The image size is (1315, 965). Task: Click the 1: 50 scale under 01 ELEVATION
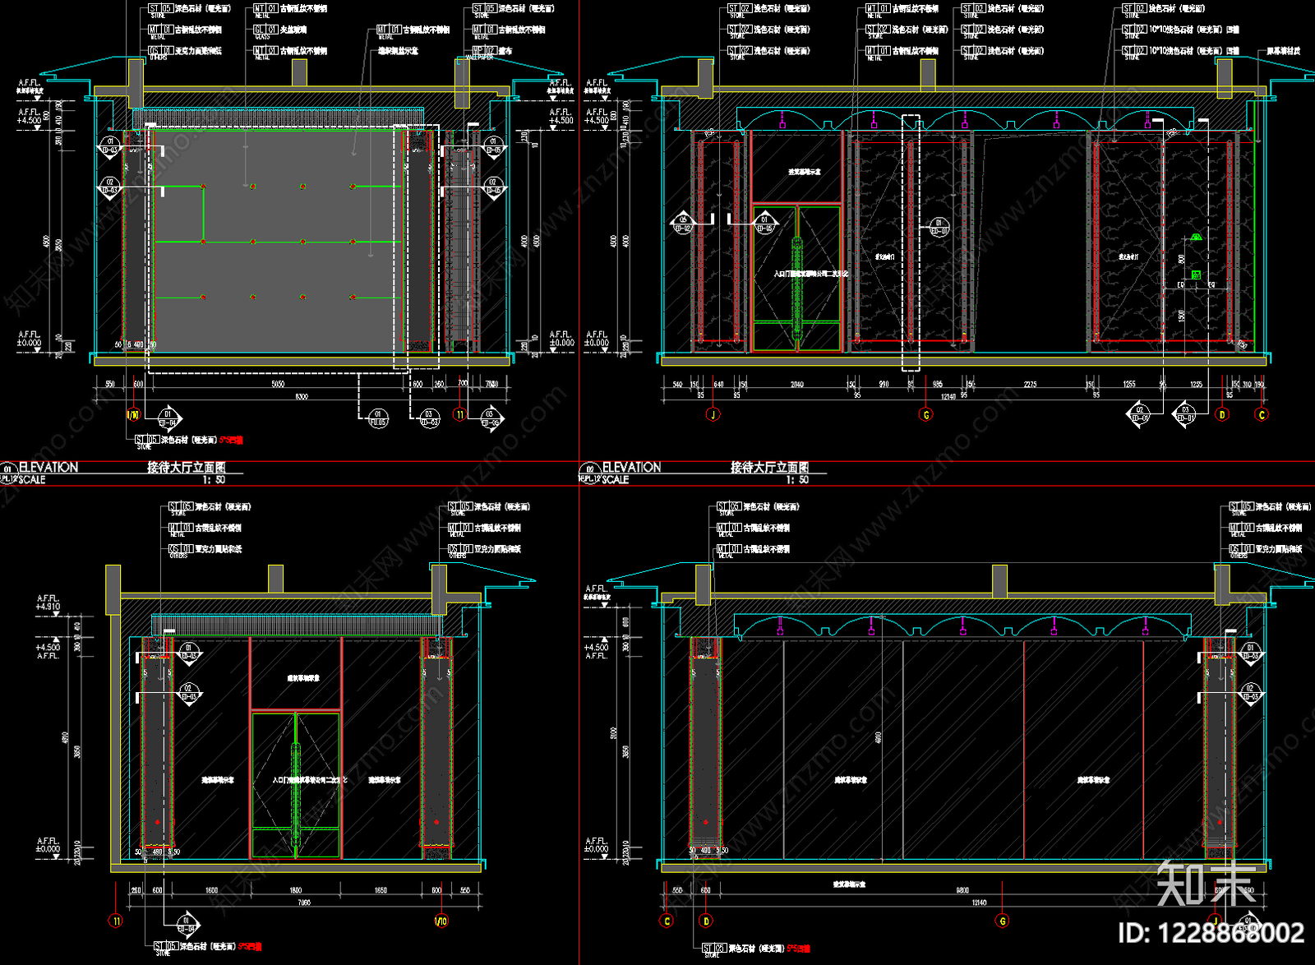pyautogui.click(x=214, y=479)
